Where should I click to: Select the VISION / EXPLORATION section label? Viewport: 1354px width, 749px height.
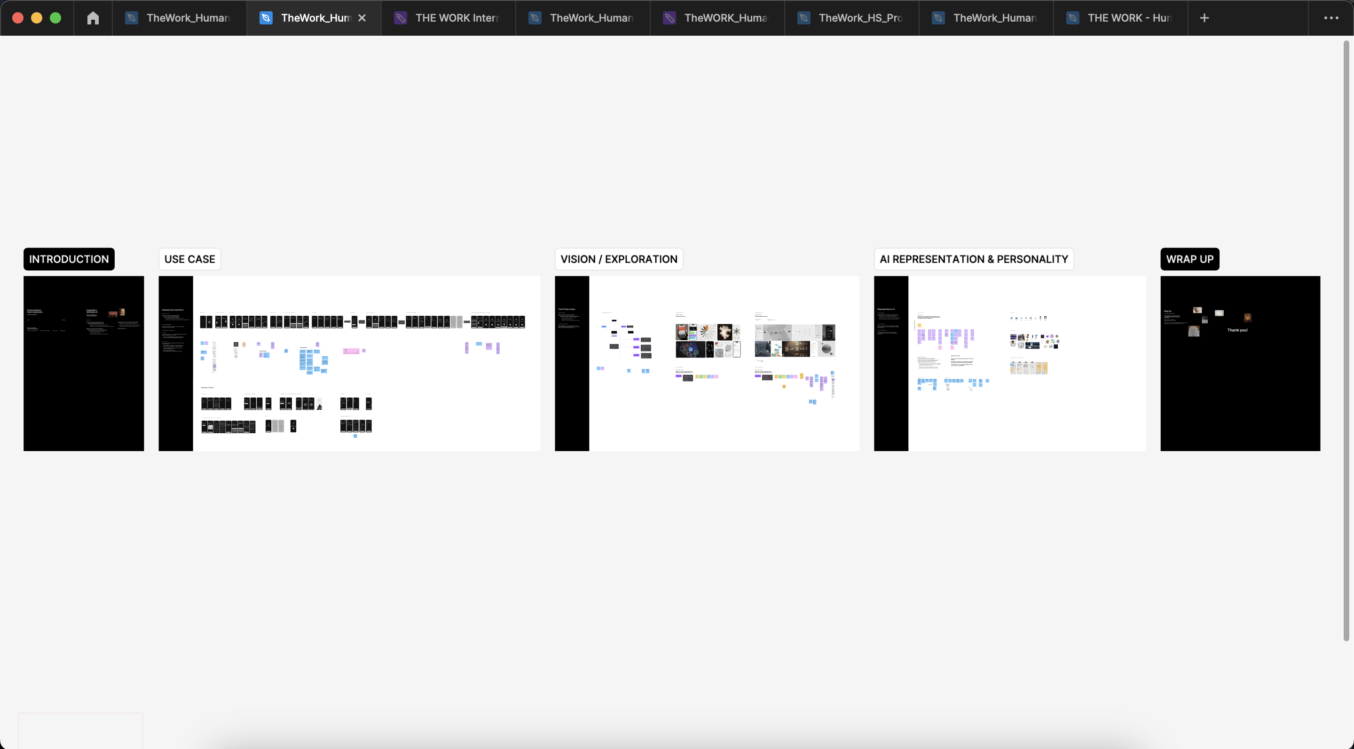point(618,259)
